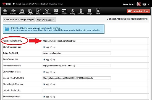Click the Twitter Profile URL label

tap(11, 53)
